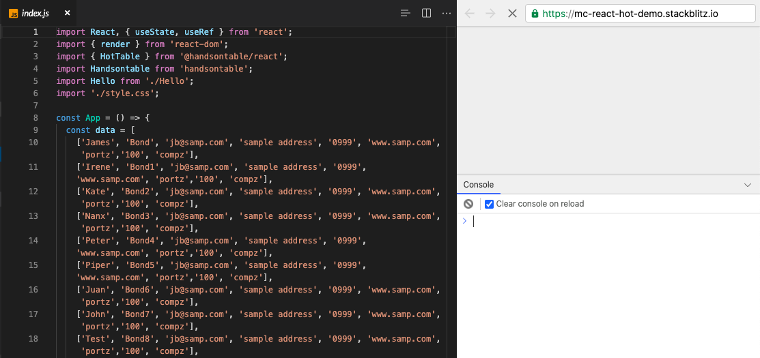Click 'Test' string on line 18

pos(96,339)
